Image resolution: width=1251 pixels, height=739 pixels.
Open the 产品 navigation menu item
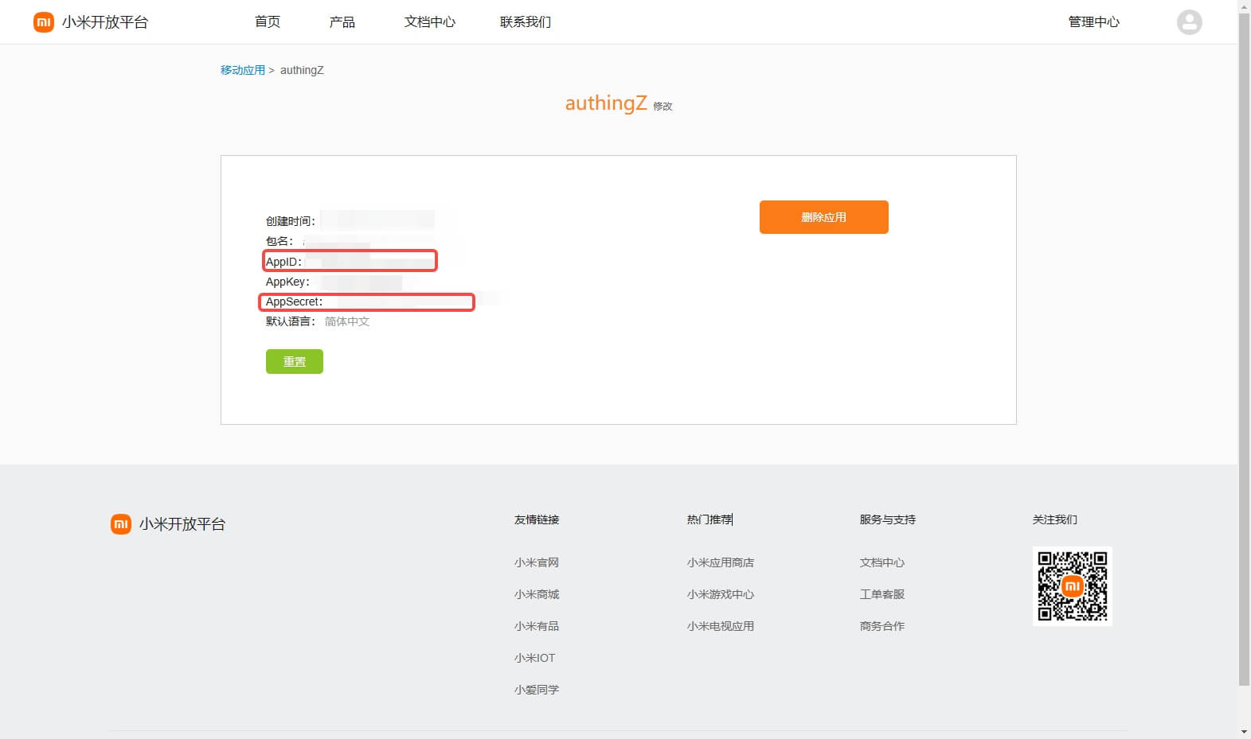pos(342,22)
